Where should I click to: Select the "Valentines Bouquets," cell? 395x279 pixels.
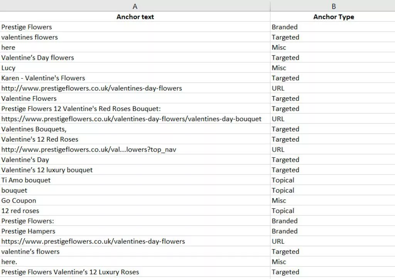(34, 129)
